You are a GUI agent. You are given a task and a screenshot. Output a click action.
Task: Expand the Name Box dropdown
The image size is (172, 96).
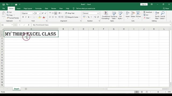click(12, 25)
